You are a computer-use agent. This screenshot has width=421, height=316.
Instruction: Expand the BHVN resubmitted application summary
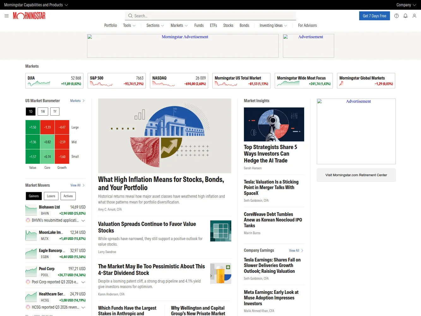(83, 220)
